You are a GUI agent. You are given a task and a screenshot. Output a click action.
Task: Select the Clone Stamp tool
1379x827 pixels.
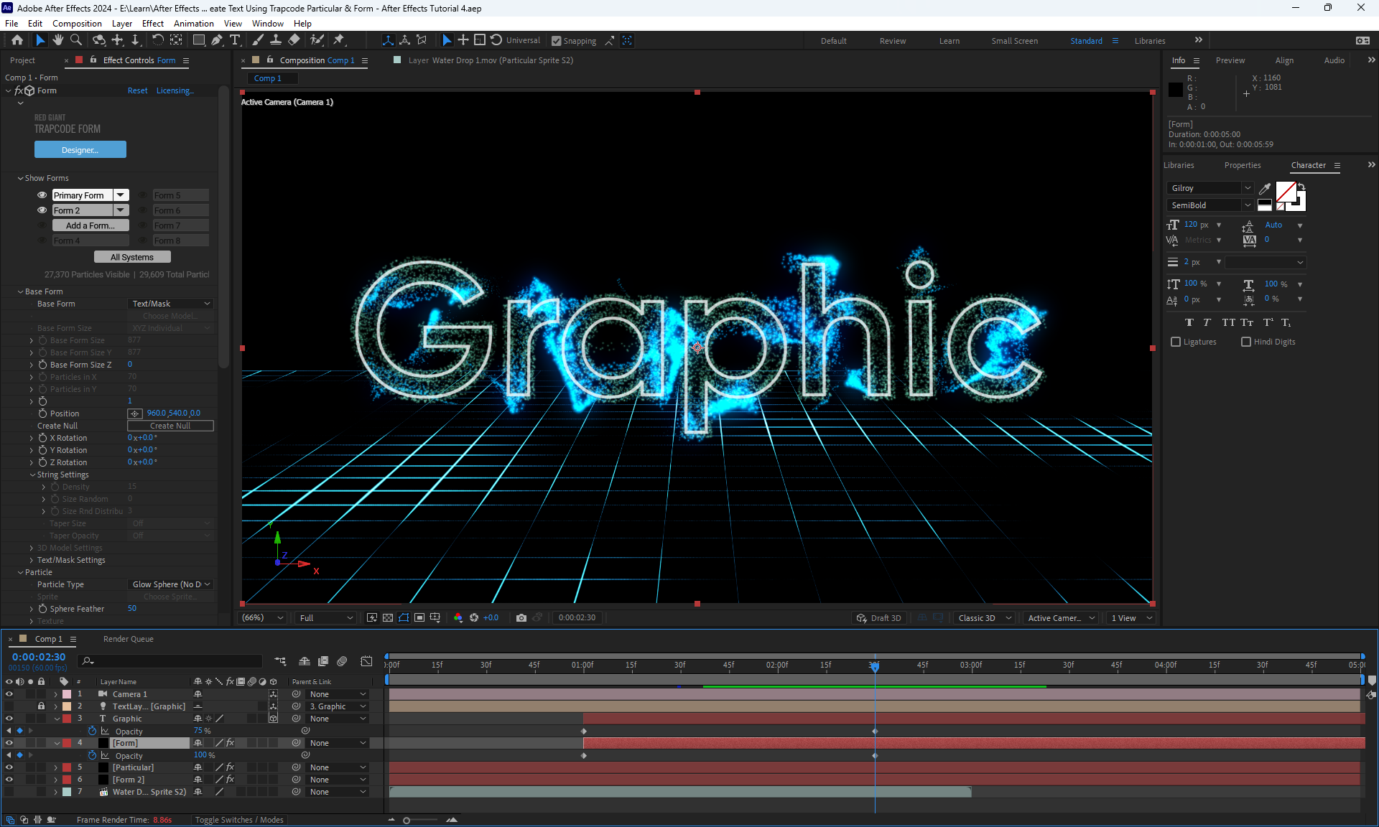[277, 40]
